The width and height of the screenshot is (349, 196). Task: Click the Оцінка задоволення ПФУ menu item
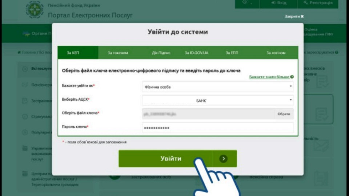[x=318, y=32]
